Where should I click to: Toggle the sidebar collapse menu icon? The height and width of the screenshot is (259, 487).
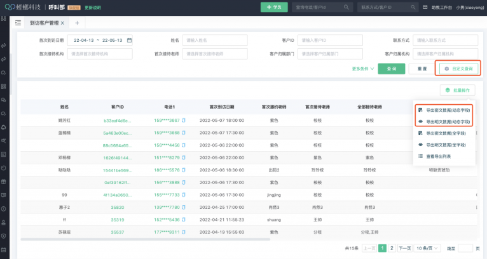coord(18,23)
